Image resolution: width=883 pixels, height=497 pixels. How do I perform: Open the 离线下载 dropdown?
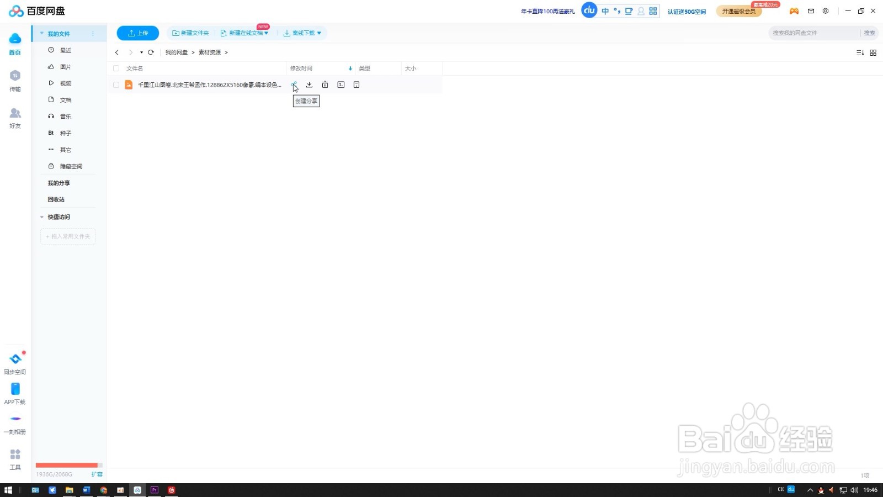click(302, 33)
